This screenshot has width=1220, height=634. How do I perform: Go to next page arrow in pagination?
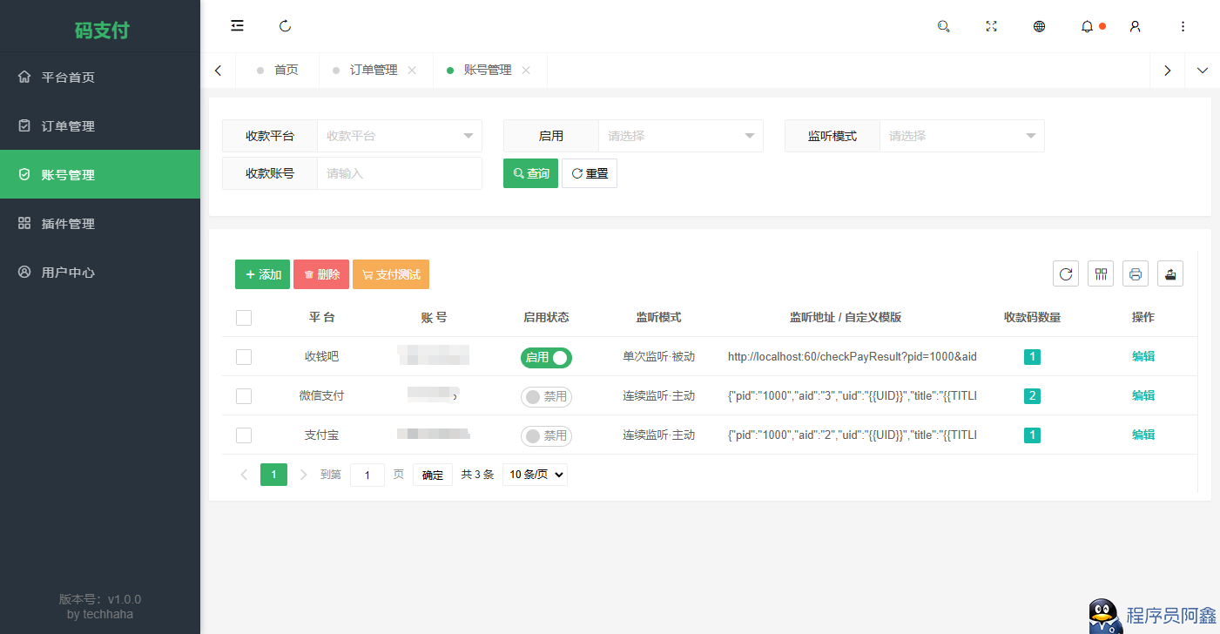pyautogui.click(x=304, y=475)
